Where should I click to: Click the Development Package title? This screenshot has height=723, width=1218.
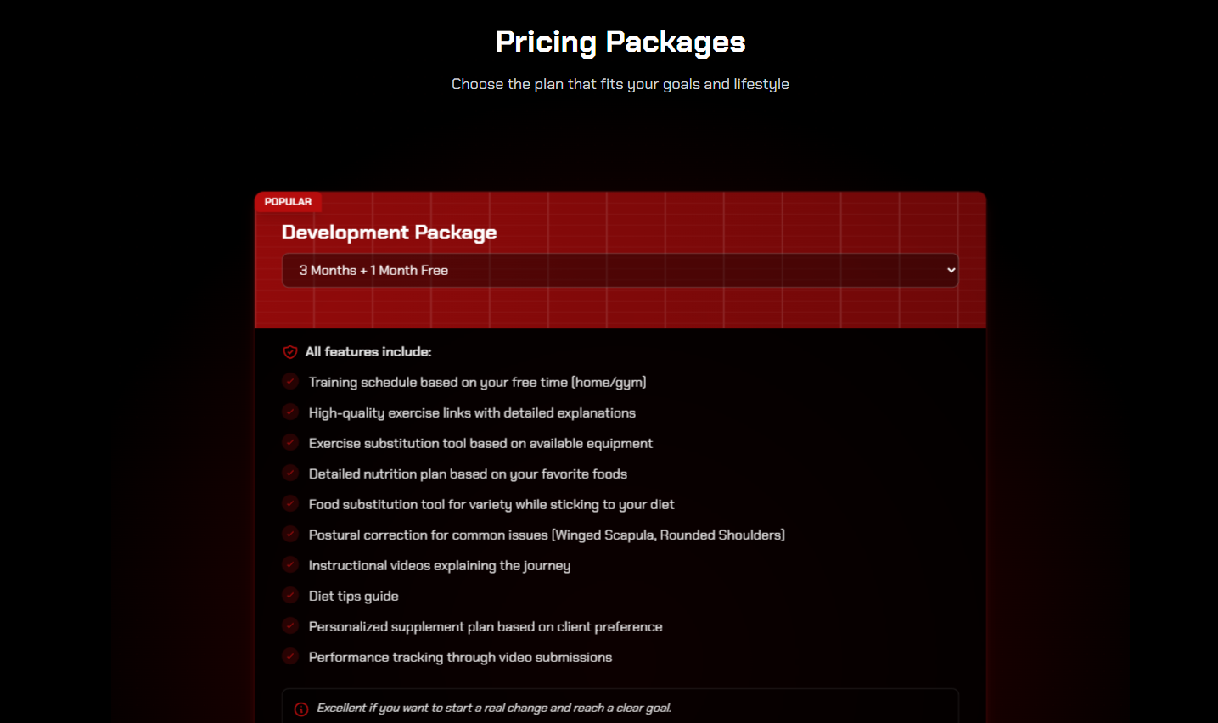point(389,233)
